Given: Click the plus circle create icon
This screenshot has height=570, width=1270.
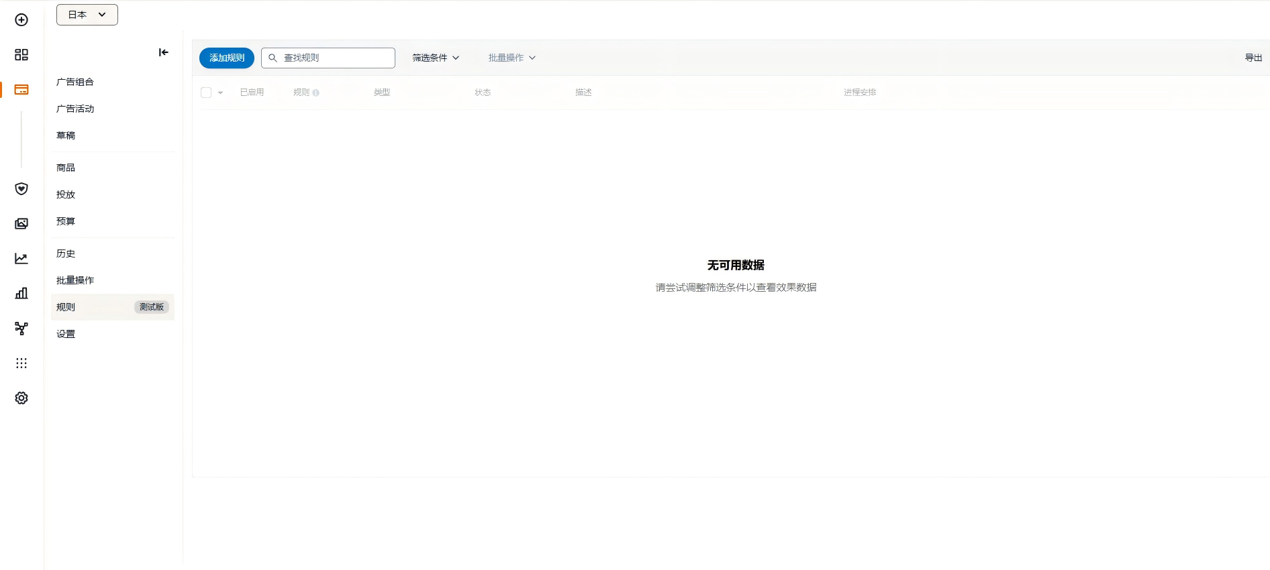Looking at the screenshot, I should [21, 20].
